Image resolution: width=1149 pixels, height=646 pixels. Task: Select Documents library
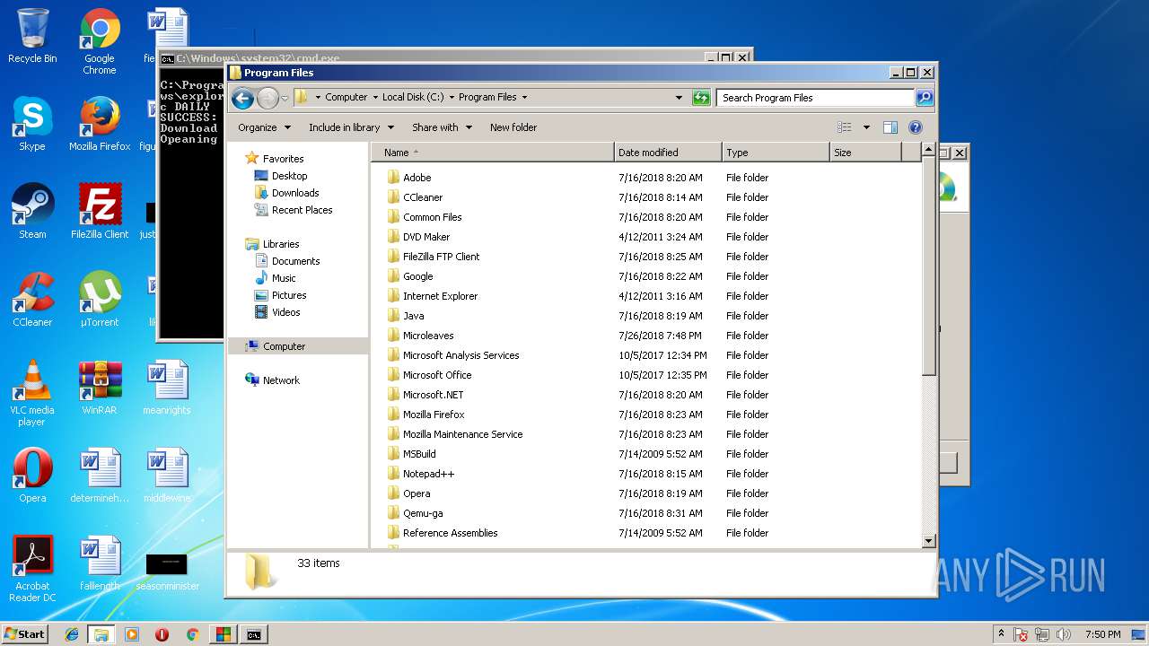click(x=295, y=261)
